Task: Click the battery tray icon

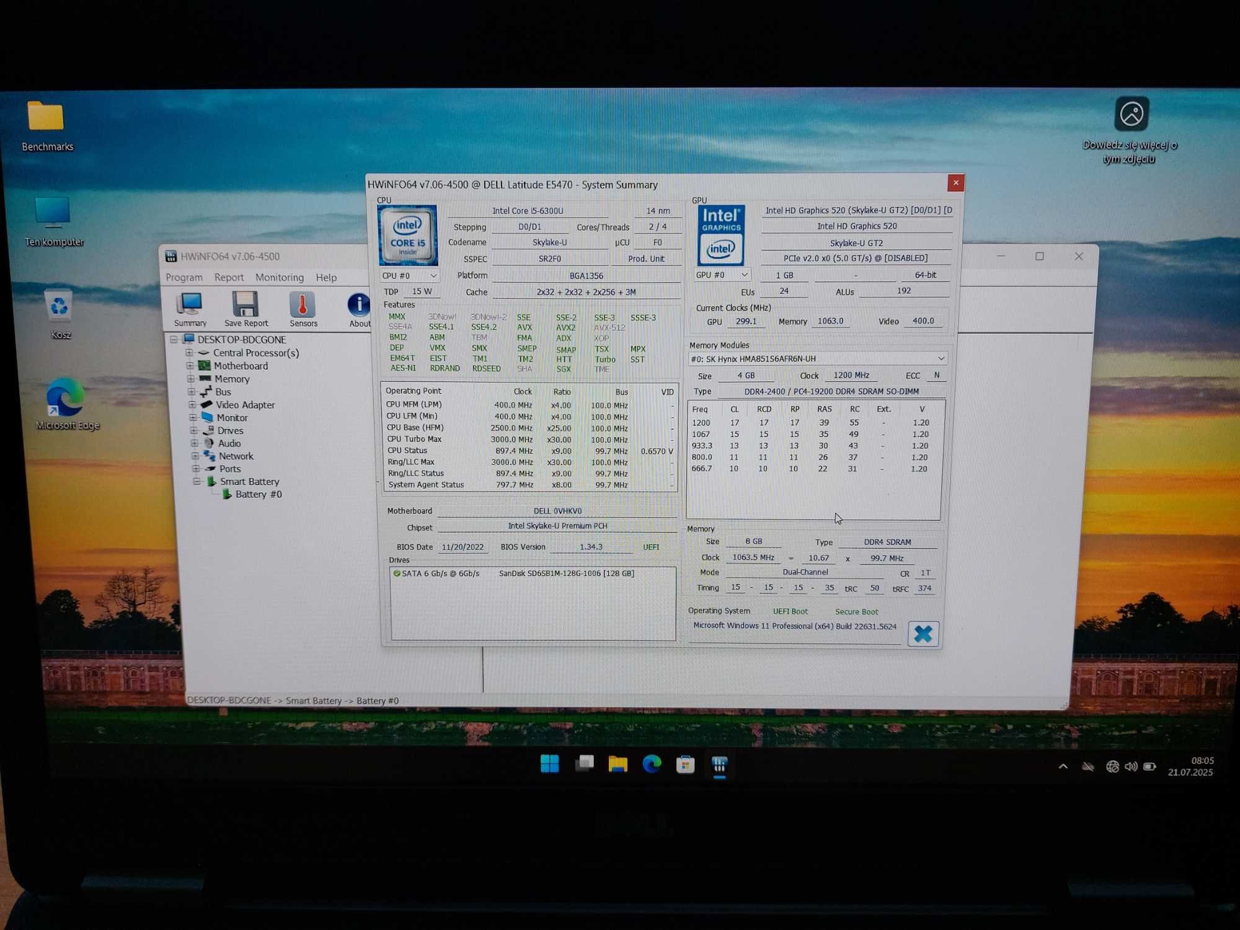Action: tap(1149, 767)
